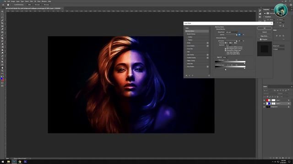293x164 pixels.
Task: Select the Eyedropper tool
Action: click(x=2, y=29)
